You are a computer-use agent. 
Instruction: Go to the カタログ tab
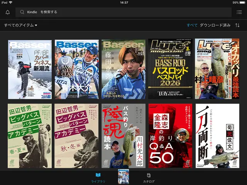pyautogui.click(x=149, y=178)
